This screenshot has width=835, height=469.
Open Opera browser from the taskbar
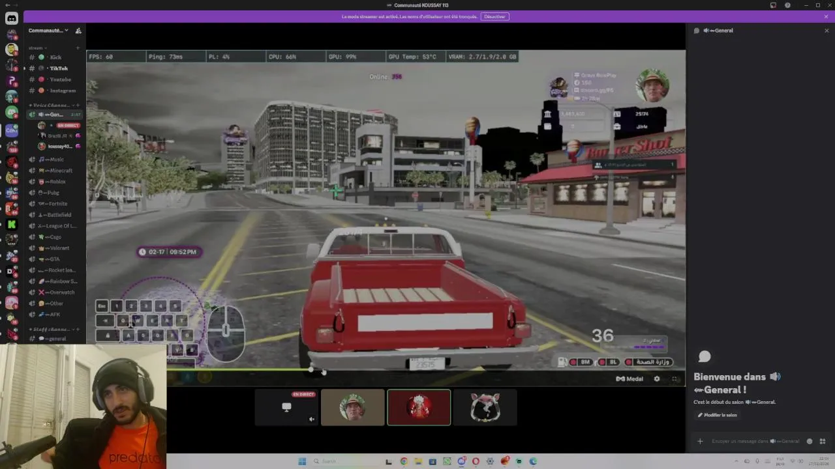click(476, 461)
